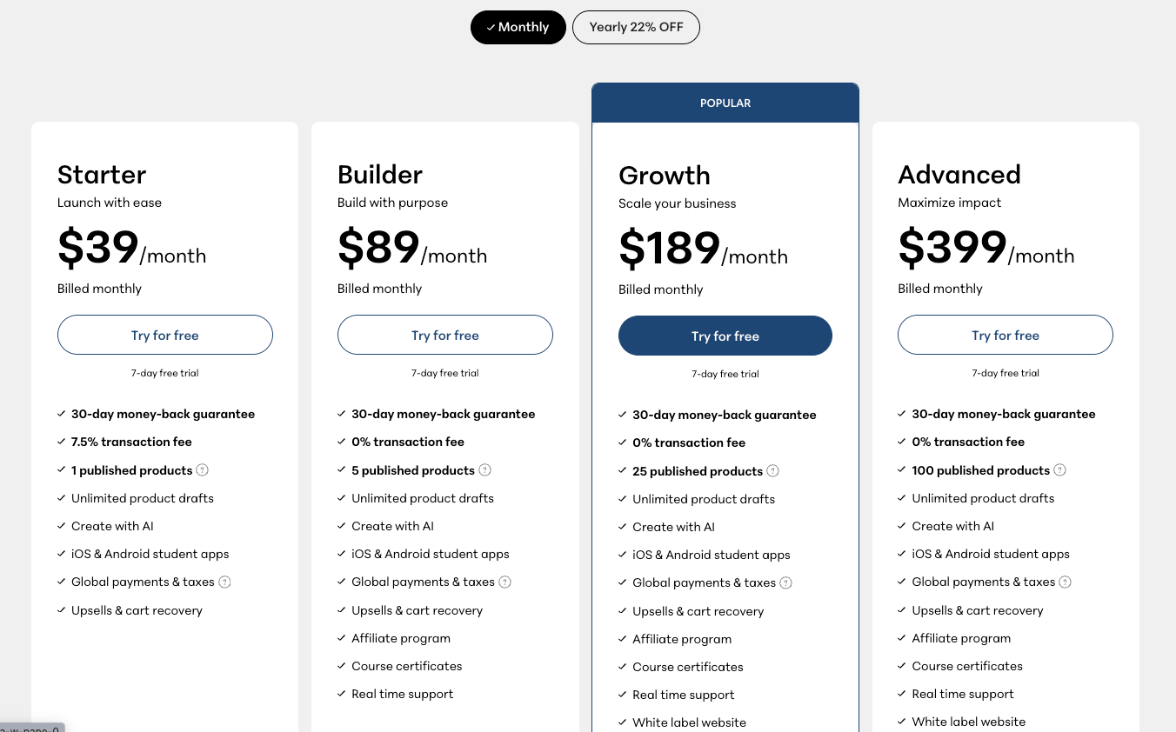The height and width of the screenshot is (732, 1176).
Task: Open tooltip beside Growth's 25 published products
Action: point(772,470)
